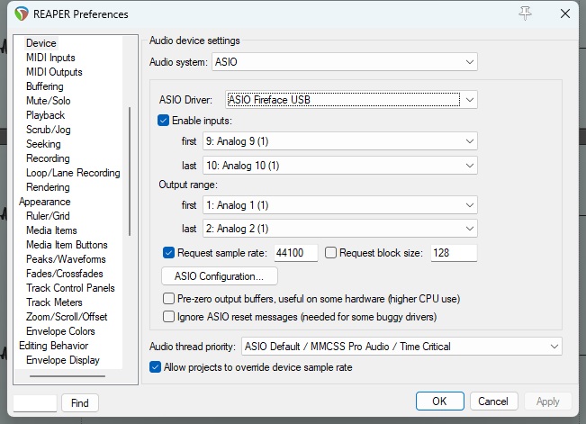Open first input Analog 9 dropdown
The height and width of the screenshot is (424, 586).
point(345,141)
